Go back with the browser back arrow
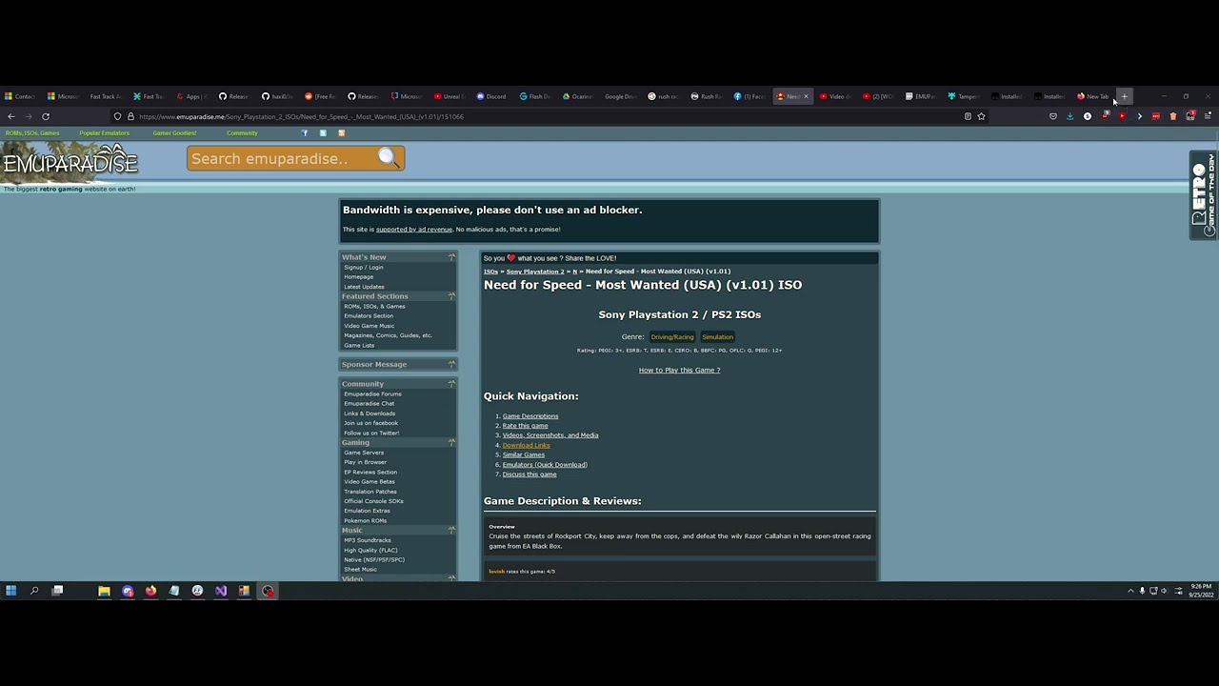Screen dimensions: 1219x686 (x=11, y=116)
